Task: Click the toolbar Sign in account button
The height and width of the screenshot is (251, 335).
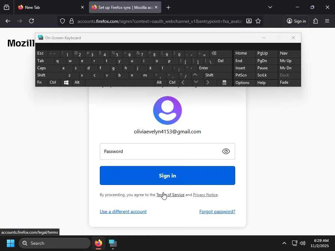Action: [x=296, y=21]
